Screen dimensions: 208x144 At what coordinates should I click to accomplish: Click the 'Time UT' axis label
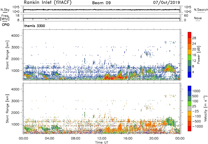(102, 142)
